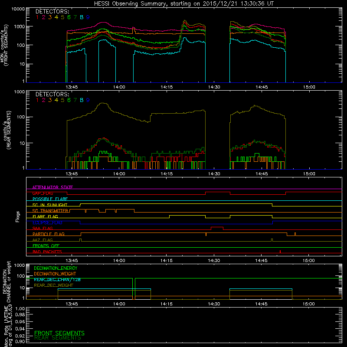347x347 pixels.
Task: Select the SC_TRANSMITTER flag label
Action: tap(50, 211)
